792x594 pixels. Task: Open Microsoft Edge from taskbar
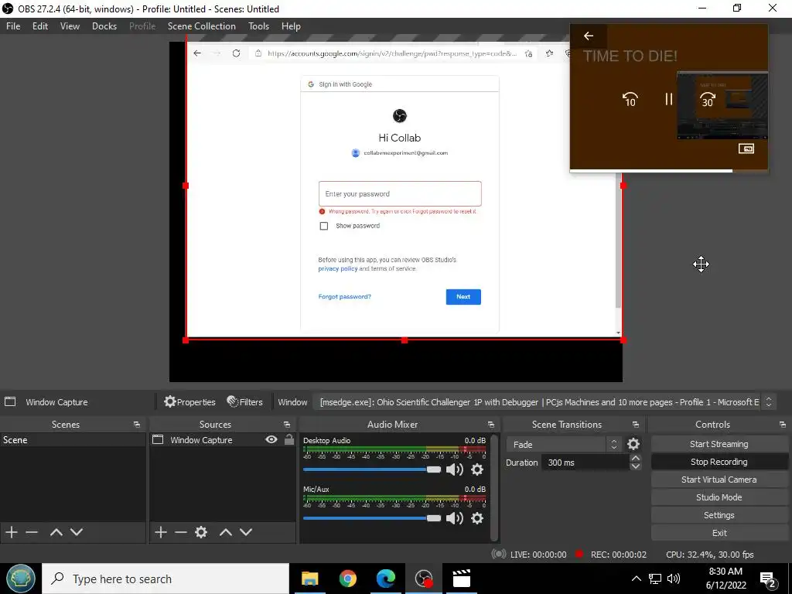385,579
